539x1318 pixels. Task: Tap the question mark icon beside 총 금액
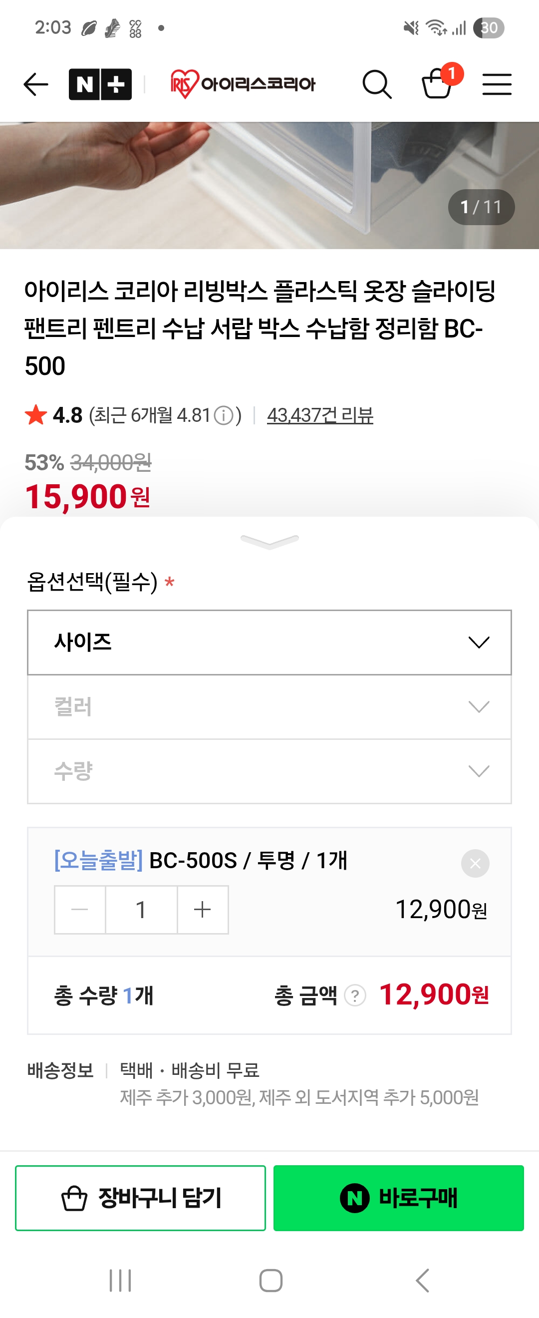355,995
